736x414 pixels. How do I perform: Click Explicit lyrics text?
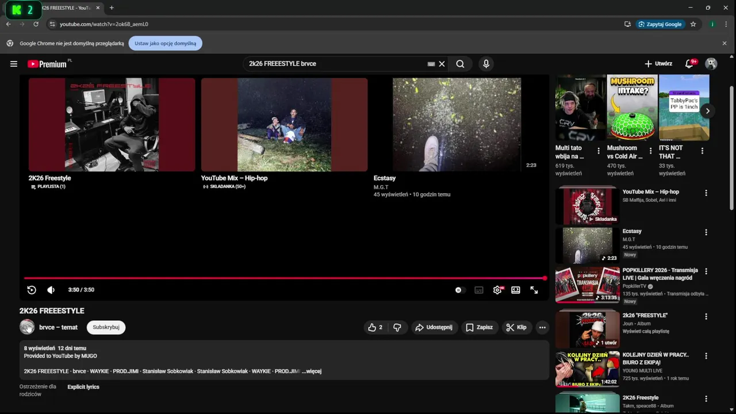pyautogui.click(x=83, y=387)
